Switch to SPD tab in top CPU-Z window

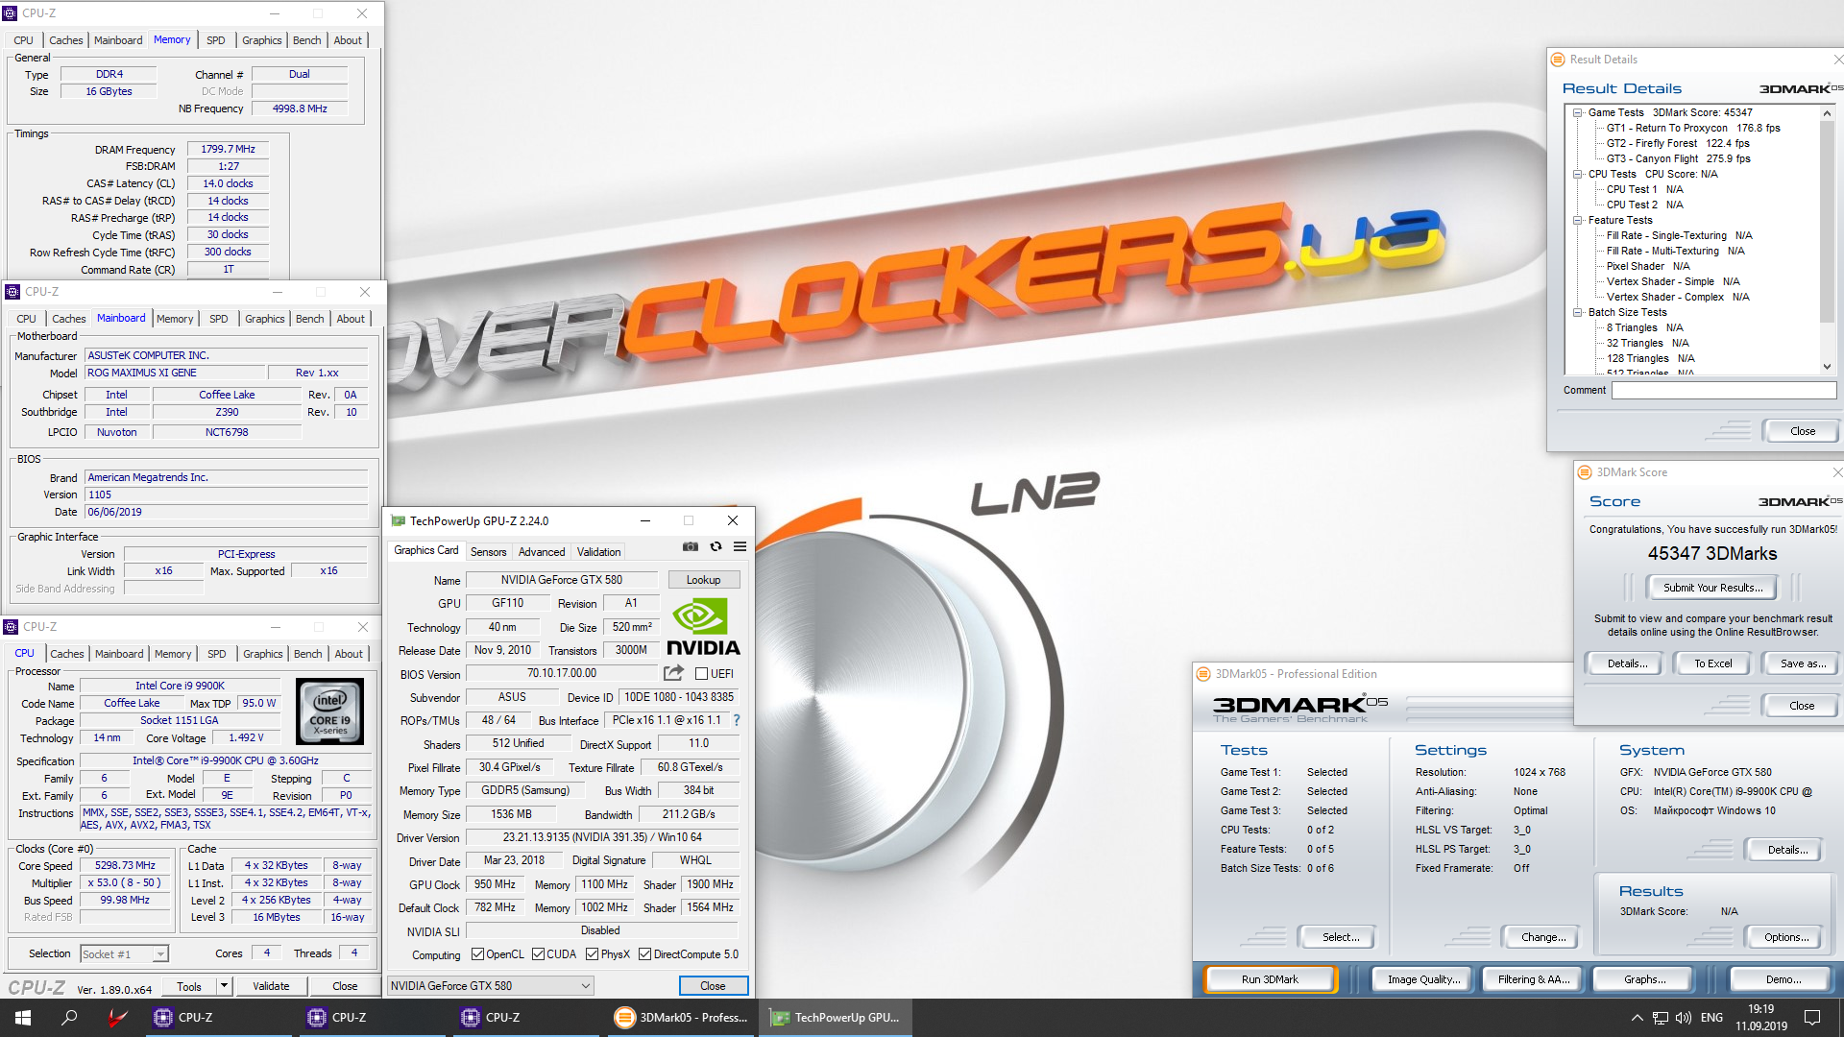pyautogui.click(x=216, y=40)
